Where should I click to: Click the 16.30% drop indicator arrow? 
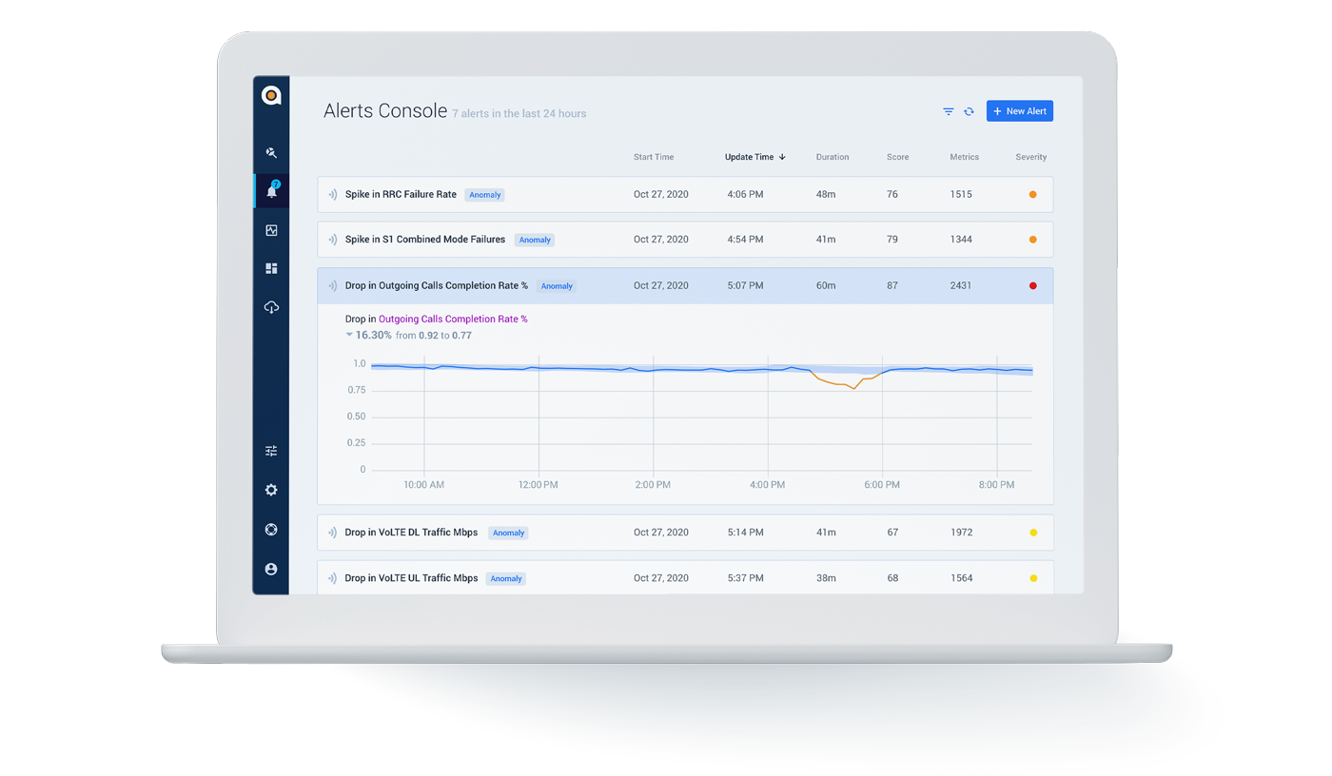[x=349, y=335]
